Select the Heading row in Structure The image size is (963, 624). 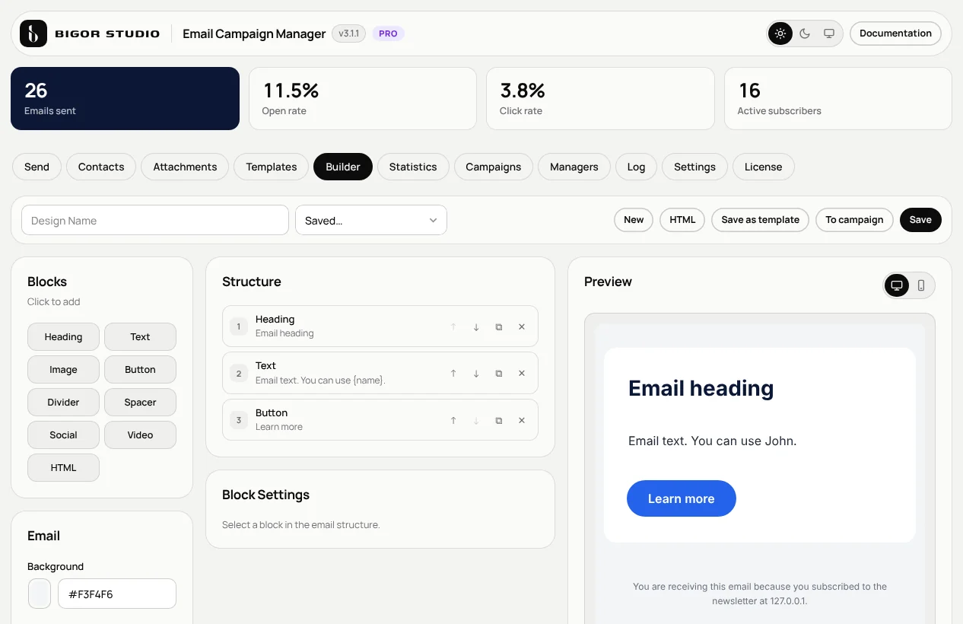[x=380, y=326]
